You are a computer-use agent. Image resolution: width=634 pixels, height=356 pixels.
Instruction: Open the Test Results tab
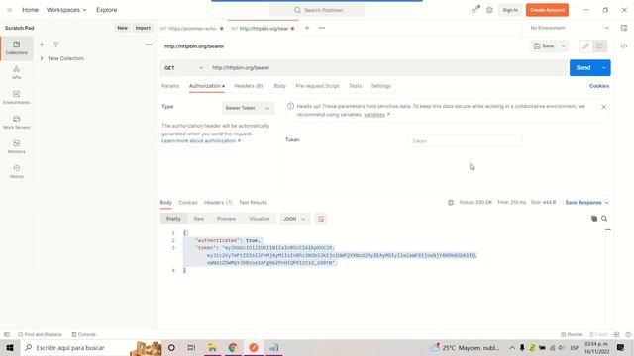click(x=253, y=202)
